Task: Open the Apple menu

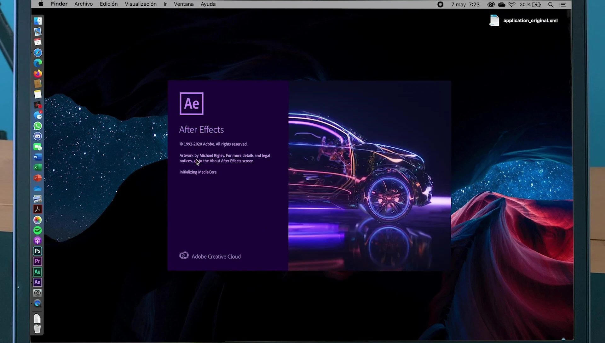Action: click(x=41, y=4)
